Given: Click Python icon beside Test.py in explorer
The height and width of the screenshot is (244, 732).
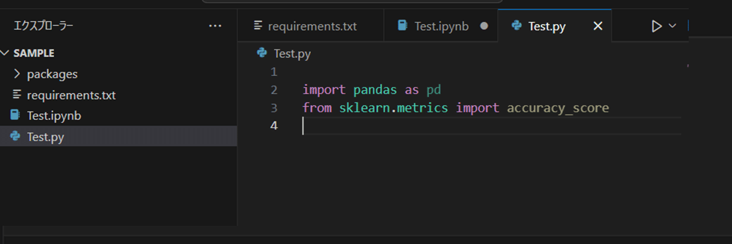Looking at the screenshot, I should [x=15, y=136].
